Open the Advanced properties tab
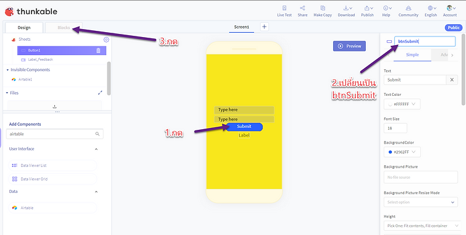The image size is (466, 235). (440, 55)
